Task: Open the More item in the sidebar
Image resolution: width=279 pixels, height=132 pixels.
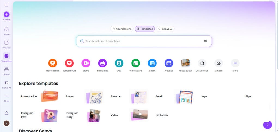Action: (x=7, y=98)
